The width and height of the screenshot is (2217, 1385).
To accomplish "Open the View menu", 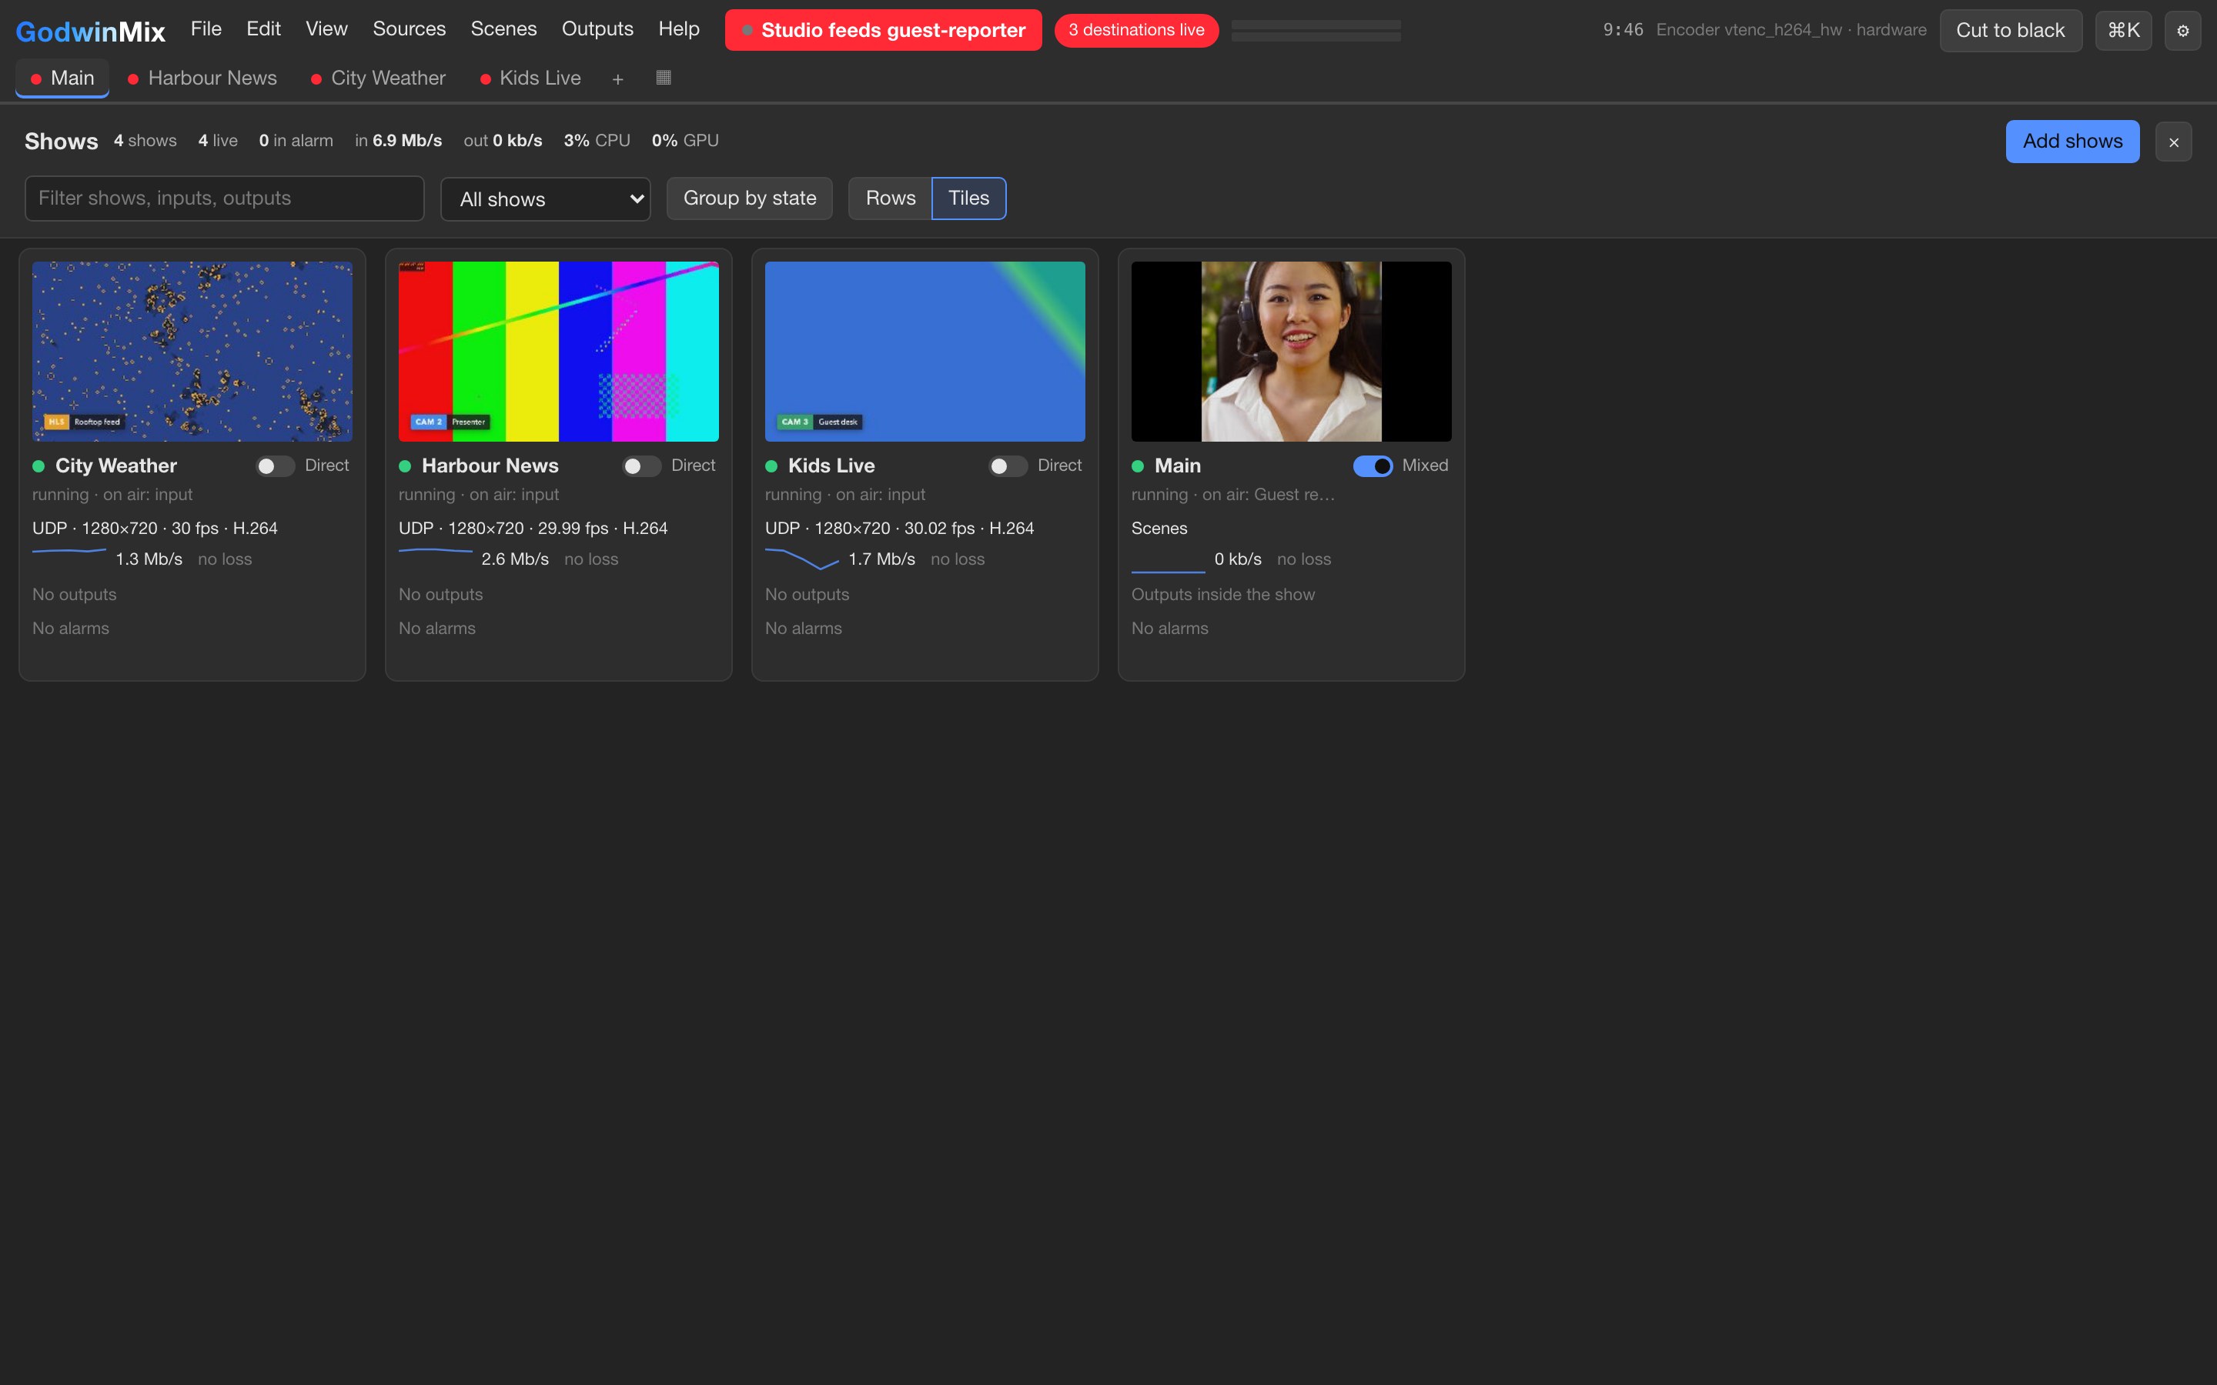I will pyautogui.click(x=326, y=28).
